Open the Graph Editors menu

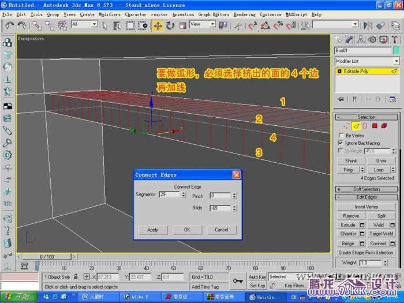pyautogui.click(x=214, y=14)
